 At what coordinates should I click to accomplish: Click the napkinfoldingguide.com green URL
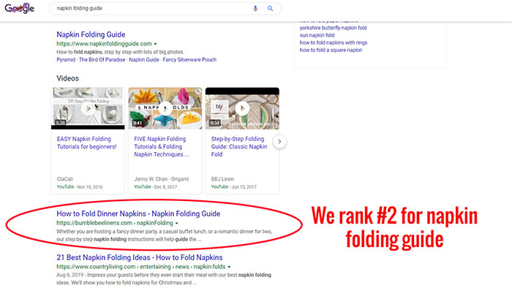coord(104,44)
